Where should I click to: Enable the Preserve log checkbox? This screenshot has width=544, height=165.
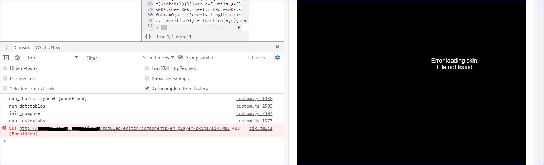(5, 78)
